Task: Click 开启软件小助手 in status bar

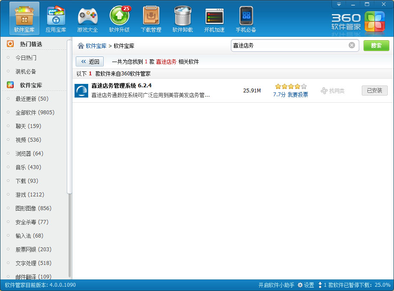Action: point(276,285)
